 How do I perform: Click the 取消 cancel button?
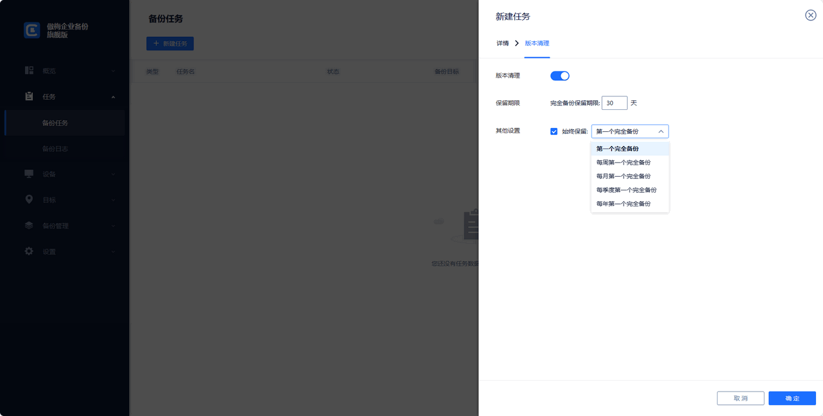(740, 399)
